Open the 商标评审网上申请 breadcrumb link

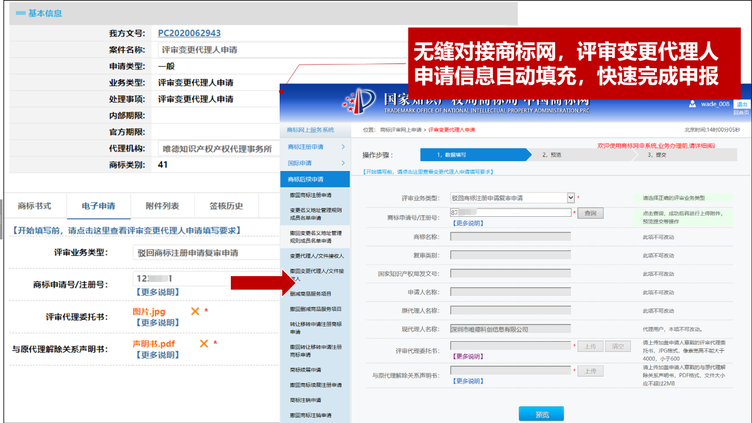pos(401,130)
